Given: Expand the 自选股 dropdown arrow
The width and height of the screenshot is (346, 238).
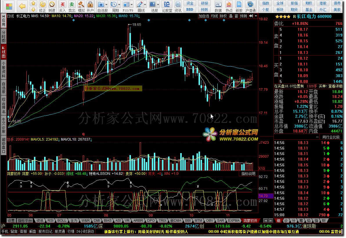Looking at the screenshot, I should tap(106, 4).
